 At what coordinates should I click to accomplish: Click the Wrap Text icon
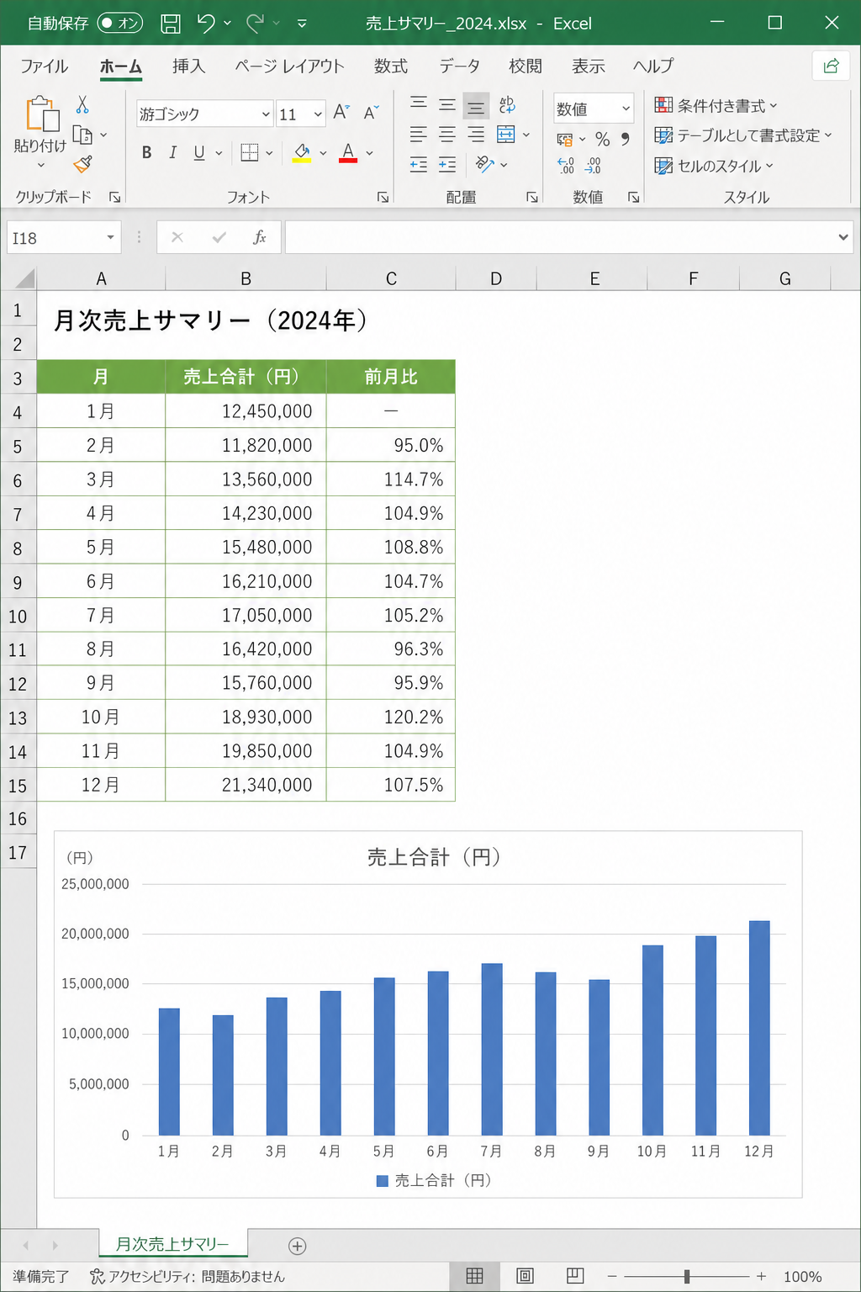click(507, 104)
